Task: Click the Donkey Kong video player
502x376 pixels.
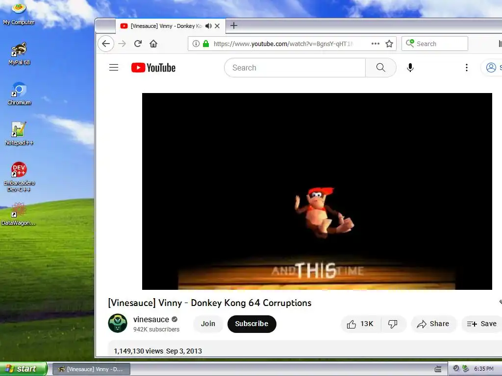Action: tap(317, 191)
